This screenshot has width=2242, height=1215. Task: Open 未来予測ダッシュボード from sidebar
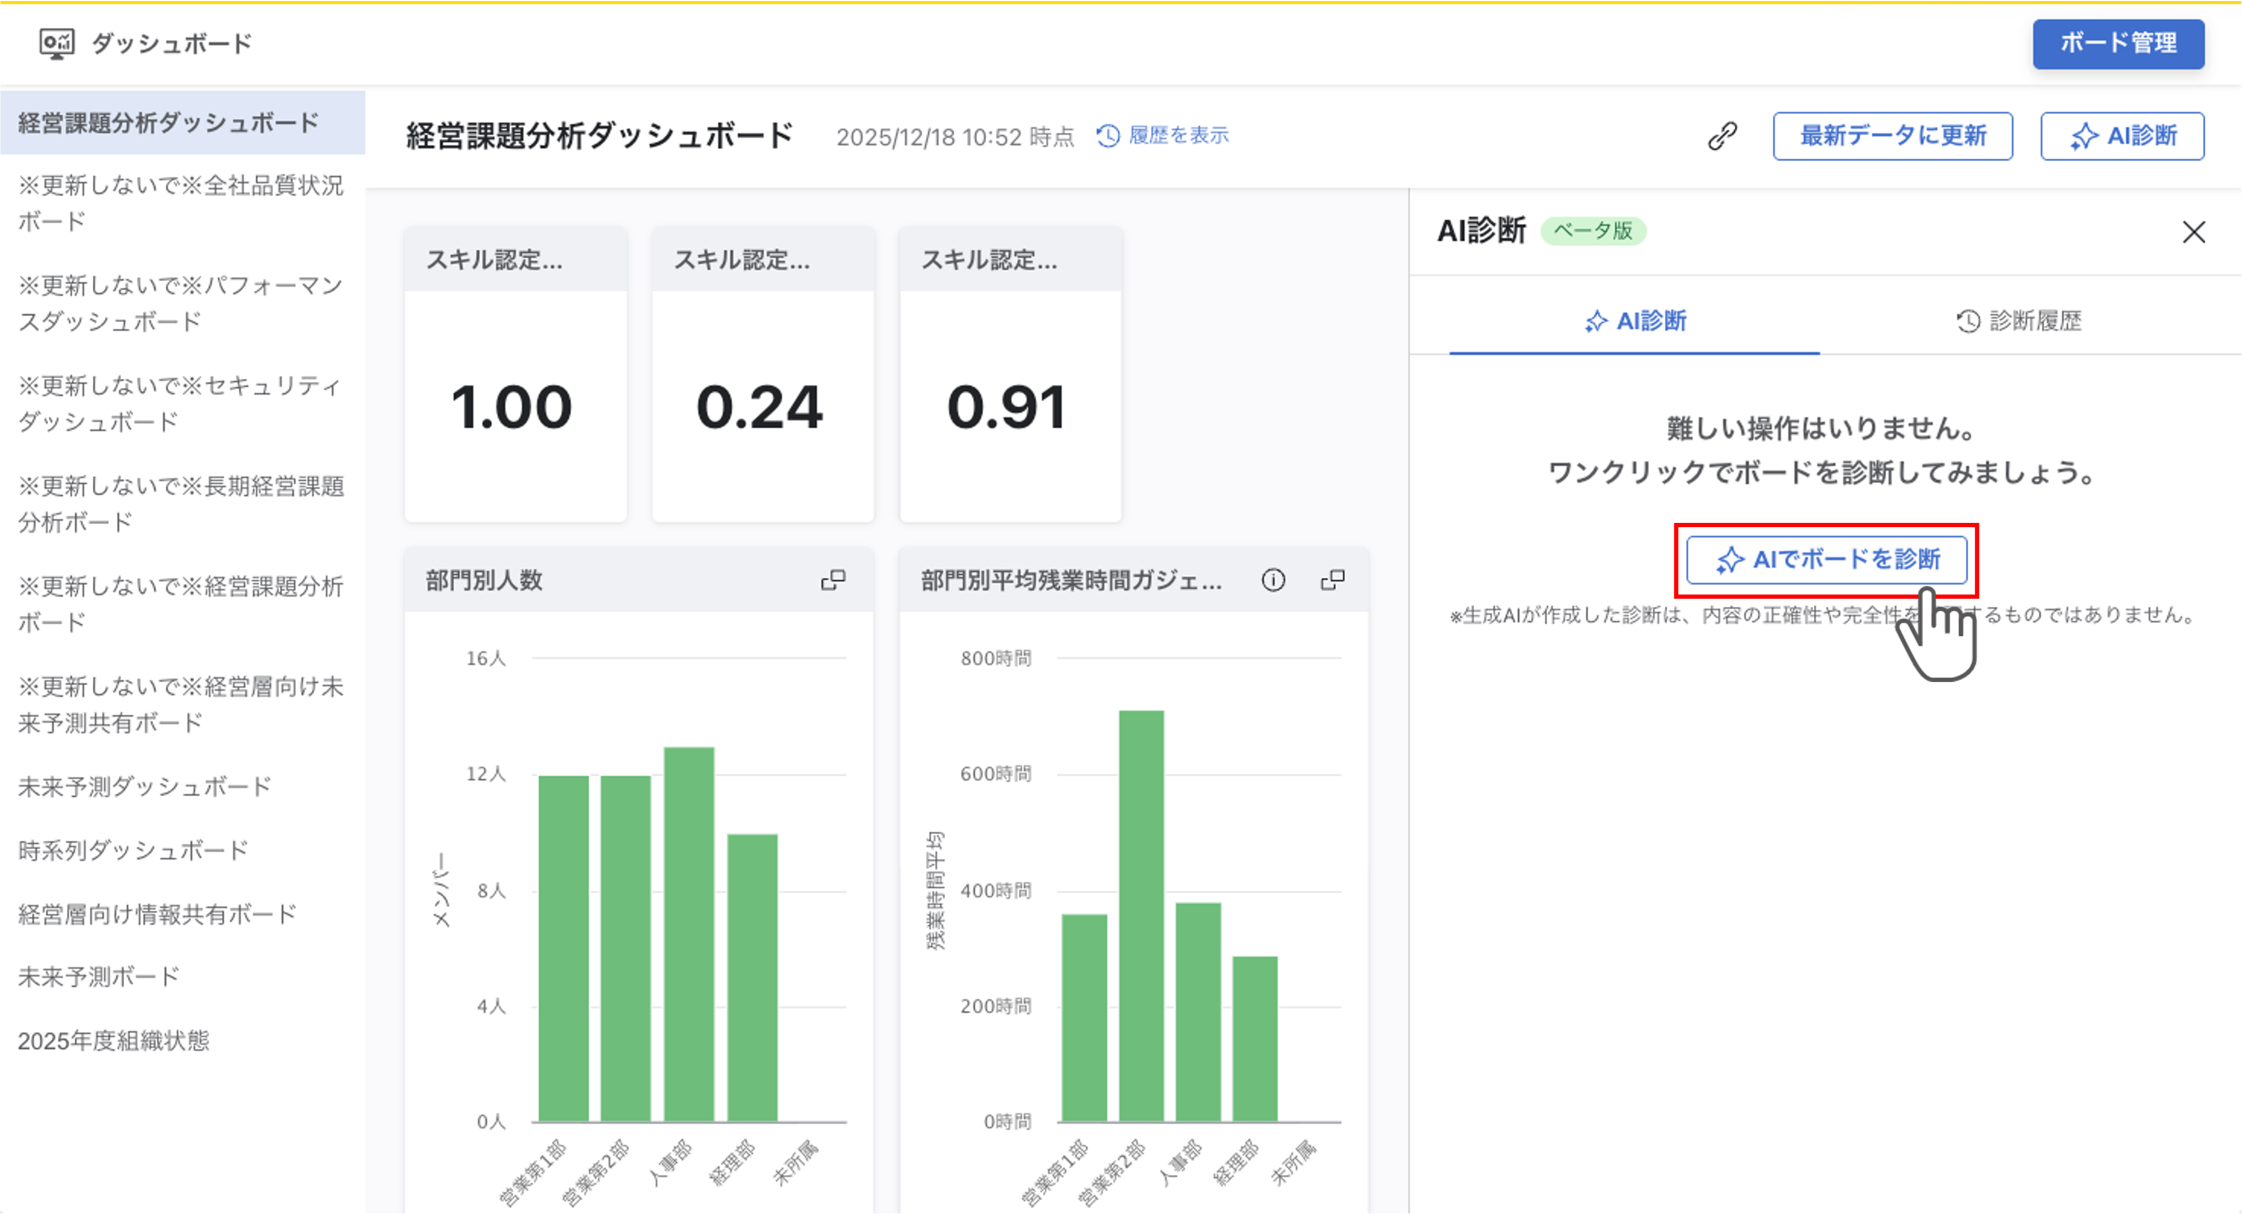pos(144,786)
